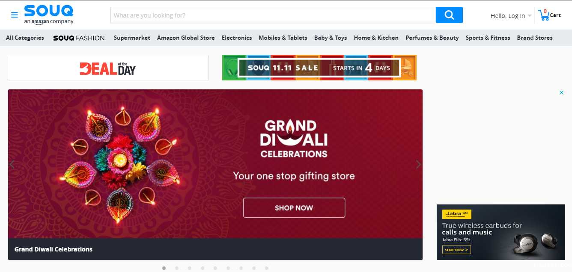572x272 pixels.
Task: Expand the Hello. Log In dropdown
Action: pos(511,16)
